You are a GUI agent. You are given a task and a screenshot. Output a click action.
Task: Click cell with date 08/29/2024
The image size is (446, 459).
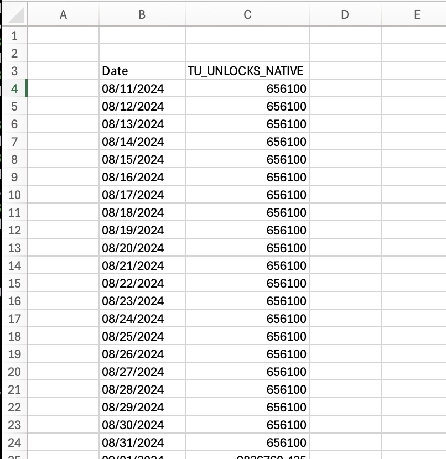(142, 407)
